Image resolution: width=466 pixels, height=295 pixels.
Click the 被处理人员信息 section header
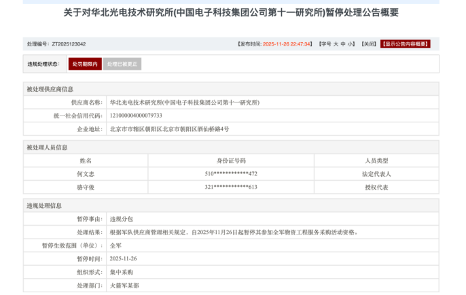click(48, 147)
